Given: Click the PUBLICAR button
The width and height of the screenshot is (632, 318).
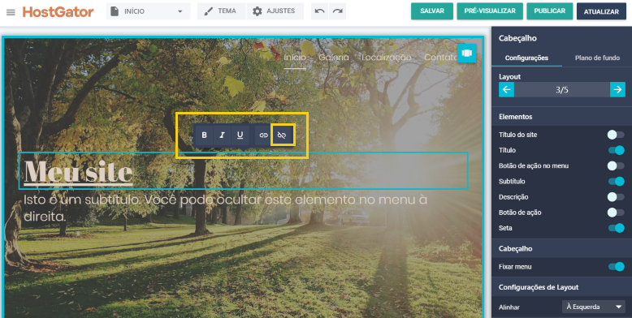Looking at the screenshot, I should coord(549,11).
